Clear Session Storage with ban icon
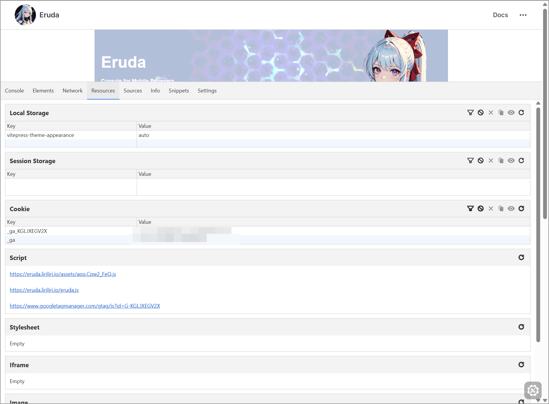The image size is (549, 404). pos(481,160)
